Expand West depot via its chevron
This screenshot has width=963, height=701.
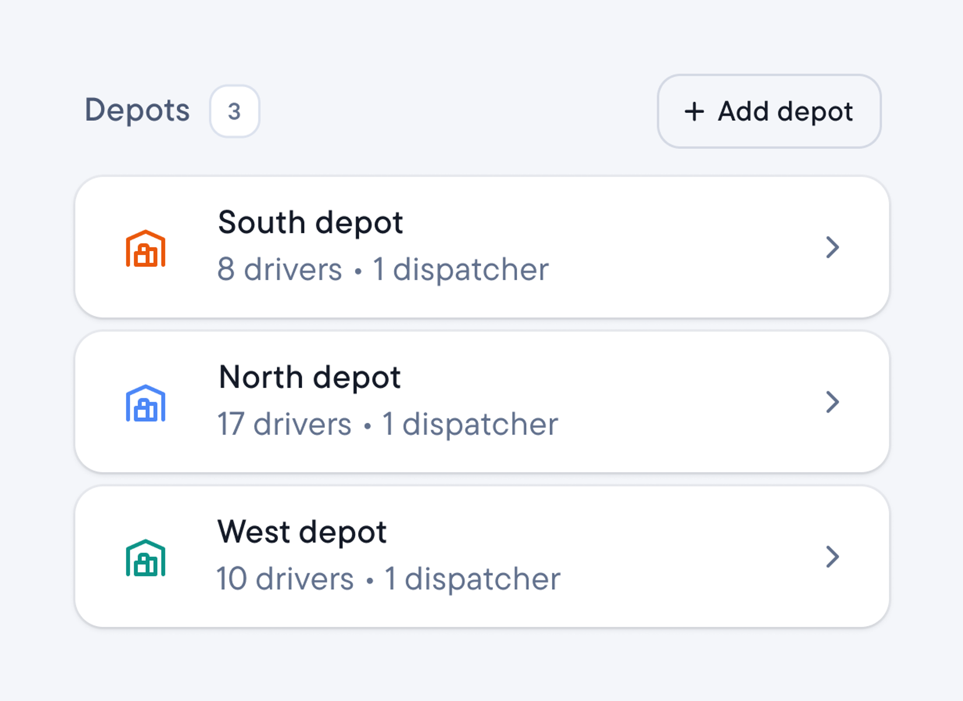832,557
